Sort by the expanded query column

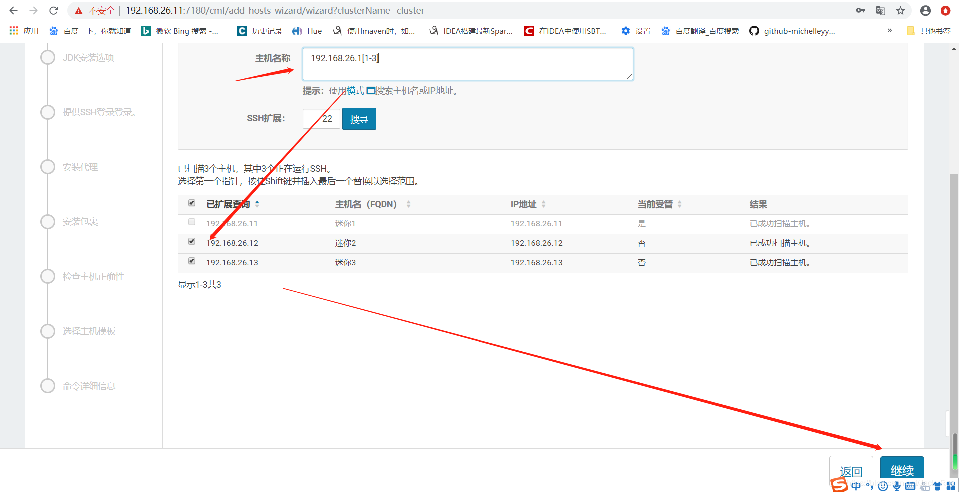[x=233, y=204]
